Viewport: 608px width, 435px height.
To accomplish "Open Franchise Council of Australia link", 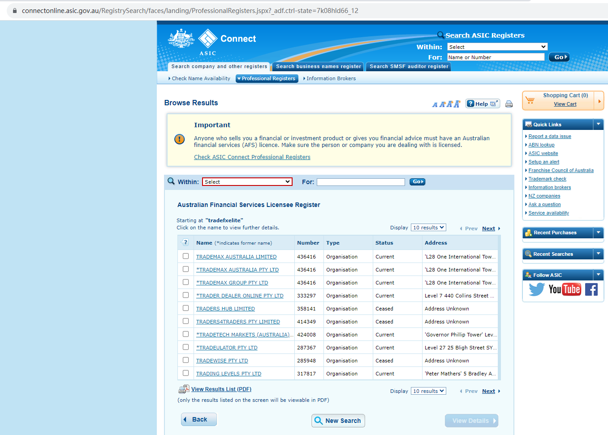I will [x=561, y=170].
